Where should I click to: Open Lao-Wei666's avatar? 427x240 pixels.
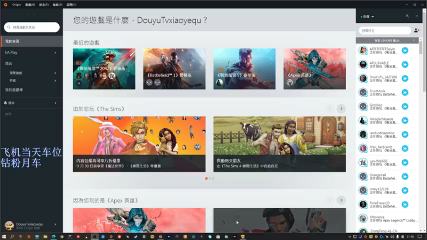[x=363, y=163]
